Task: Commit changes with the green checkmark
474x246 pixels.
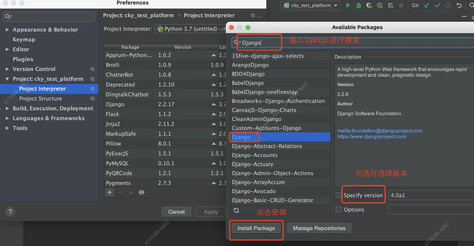Action: click(438, 6)
